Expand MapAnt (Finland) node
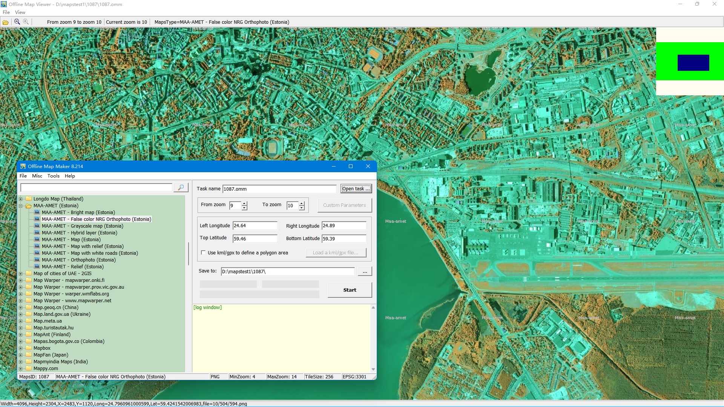This screenshot has width=724, height=407. pos(21,335)
